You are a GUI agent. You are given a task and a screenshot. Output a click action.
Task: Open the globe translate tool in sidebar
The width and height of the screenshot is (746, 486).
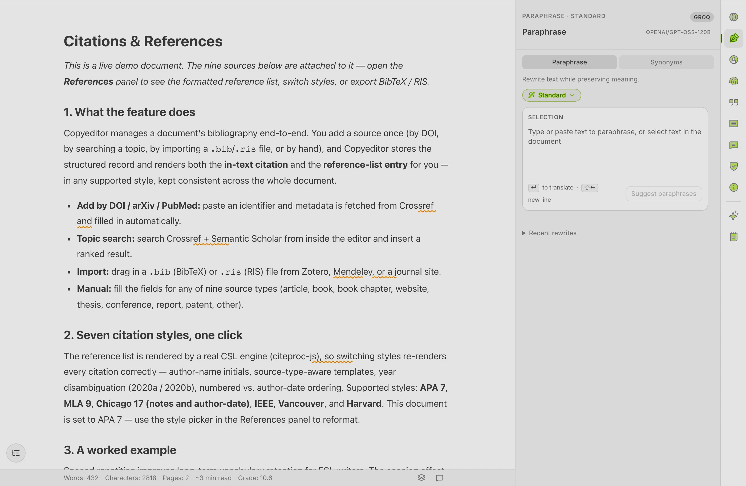point(733,17)
